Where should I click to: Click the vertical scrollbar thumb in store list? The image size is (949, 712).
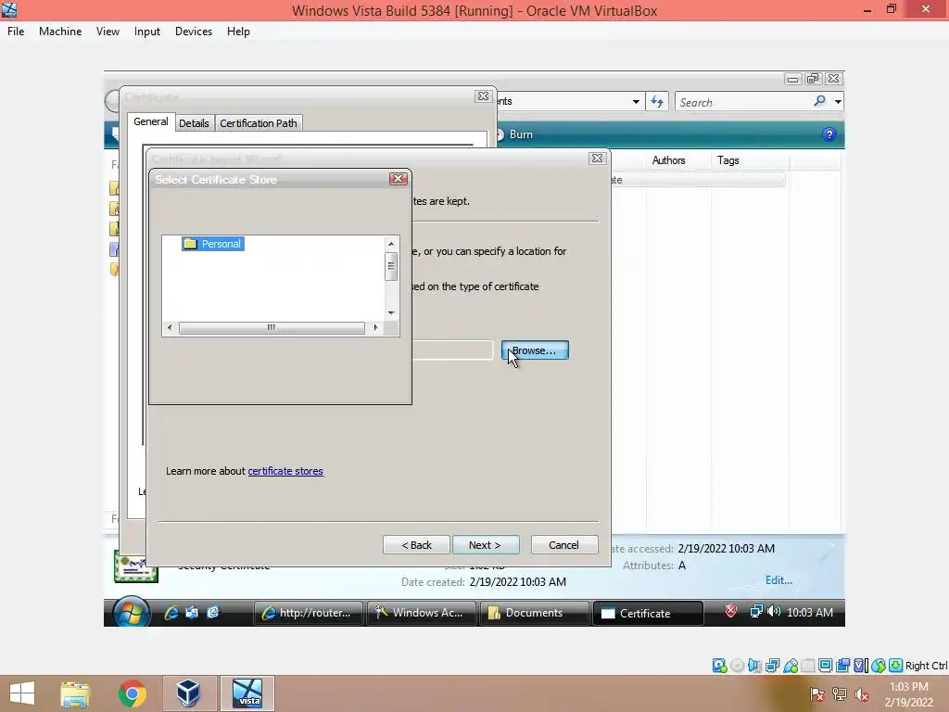(391, 266)
